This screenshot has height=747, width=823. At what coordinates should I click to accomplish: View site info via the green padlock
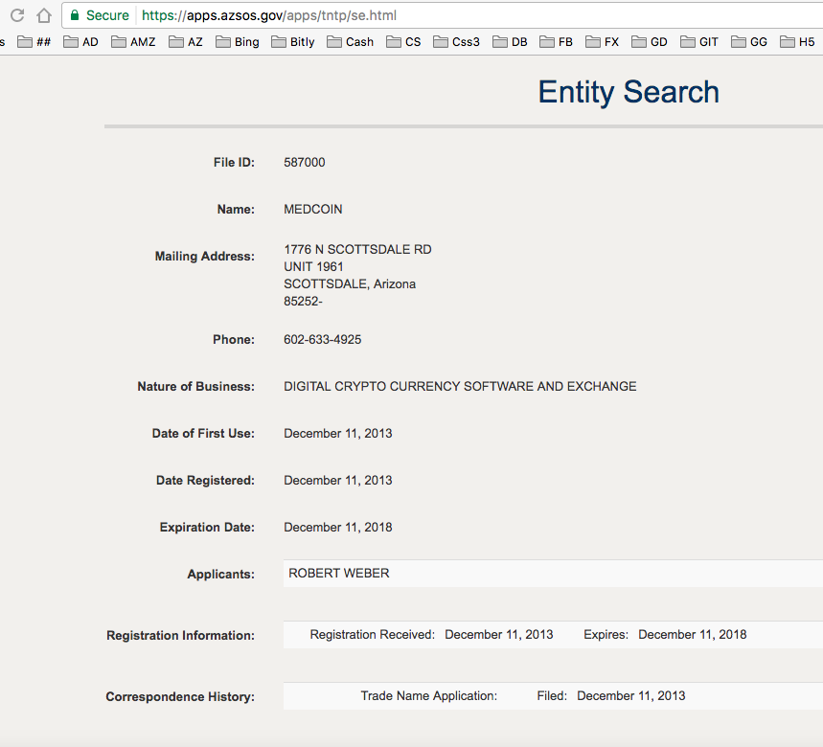point(75,15)
